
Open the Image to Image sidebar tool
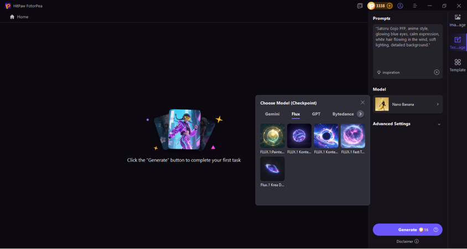458,20
